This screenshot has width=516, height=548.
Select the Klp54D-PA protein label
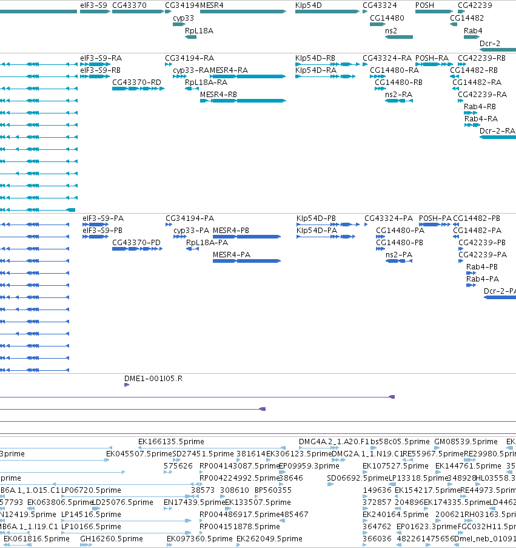pyautogui.click(x=317, y=231)
